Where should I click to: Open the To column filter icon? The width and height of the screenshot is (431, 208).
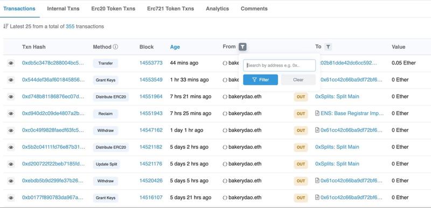pyautogui.click(x=328, y=47)
